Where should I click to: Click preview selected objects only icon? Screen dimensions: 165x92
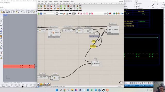tap(114, 14)
